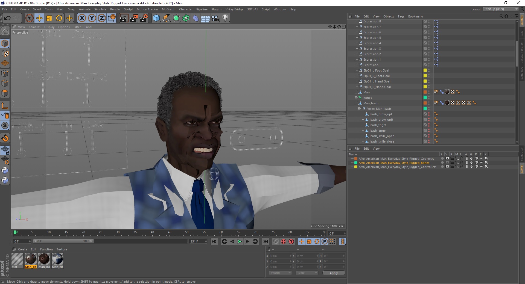Select leash_smile_open in object tree

pos(382,136)
